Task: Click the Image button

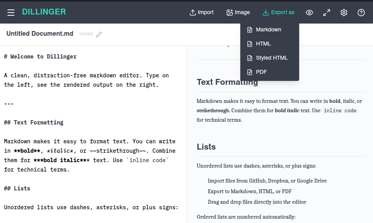Action: pos(238,13)
